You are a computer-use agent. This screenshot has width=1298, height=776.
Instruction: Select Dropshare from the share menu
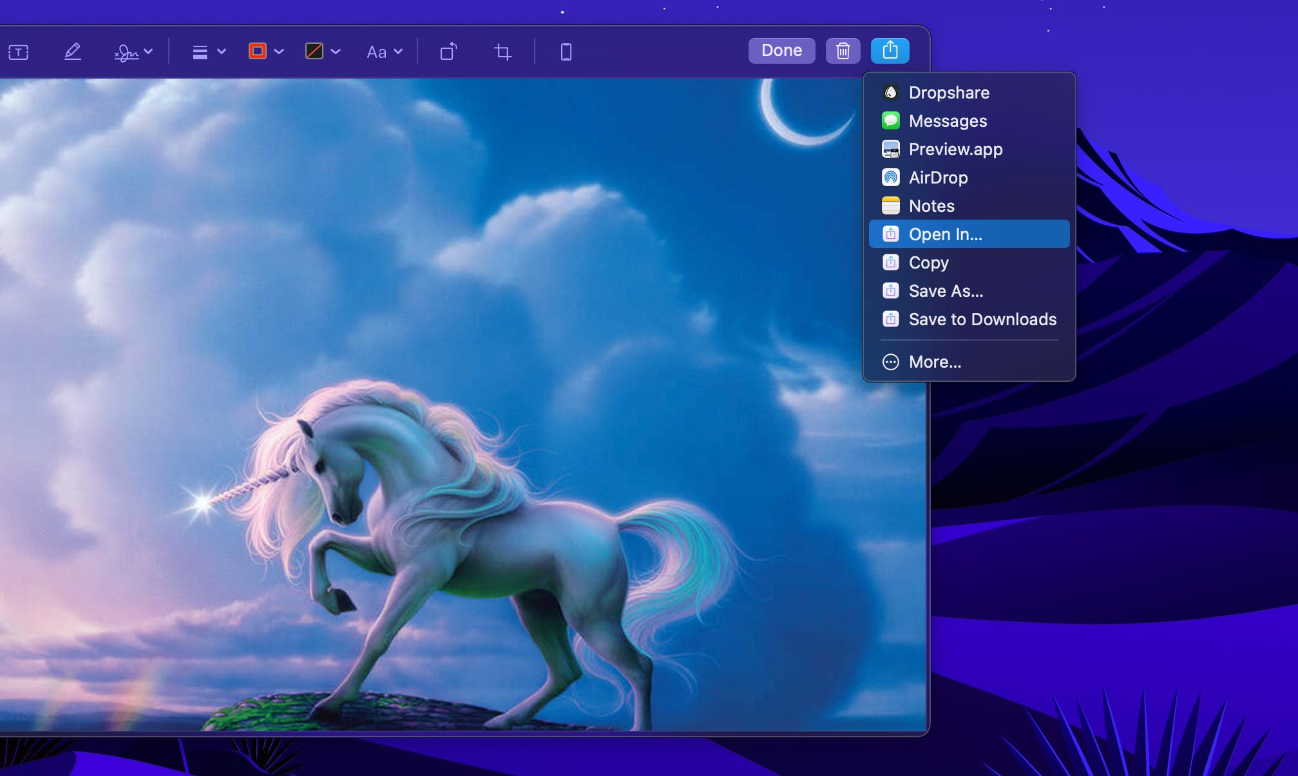coord(948,93)
